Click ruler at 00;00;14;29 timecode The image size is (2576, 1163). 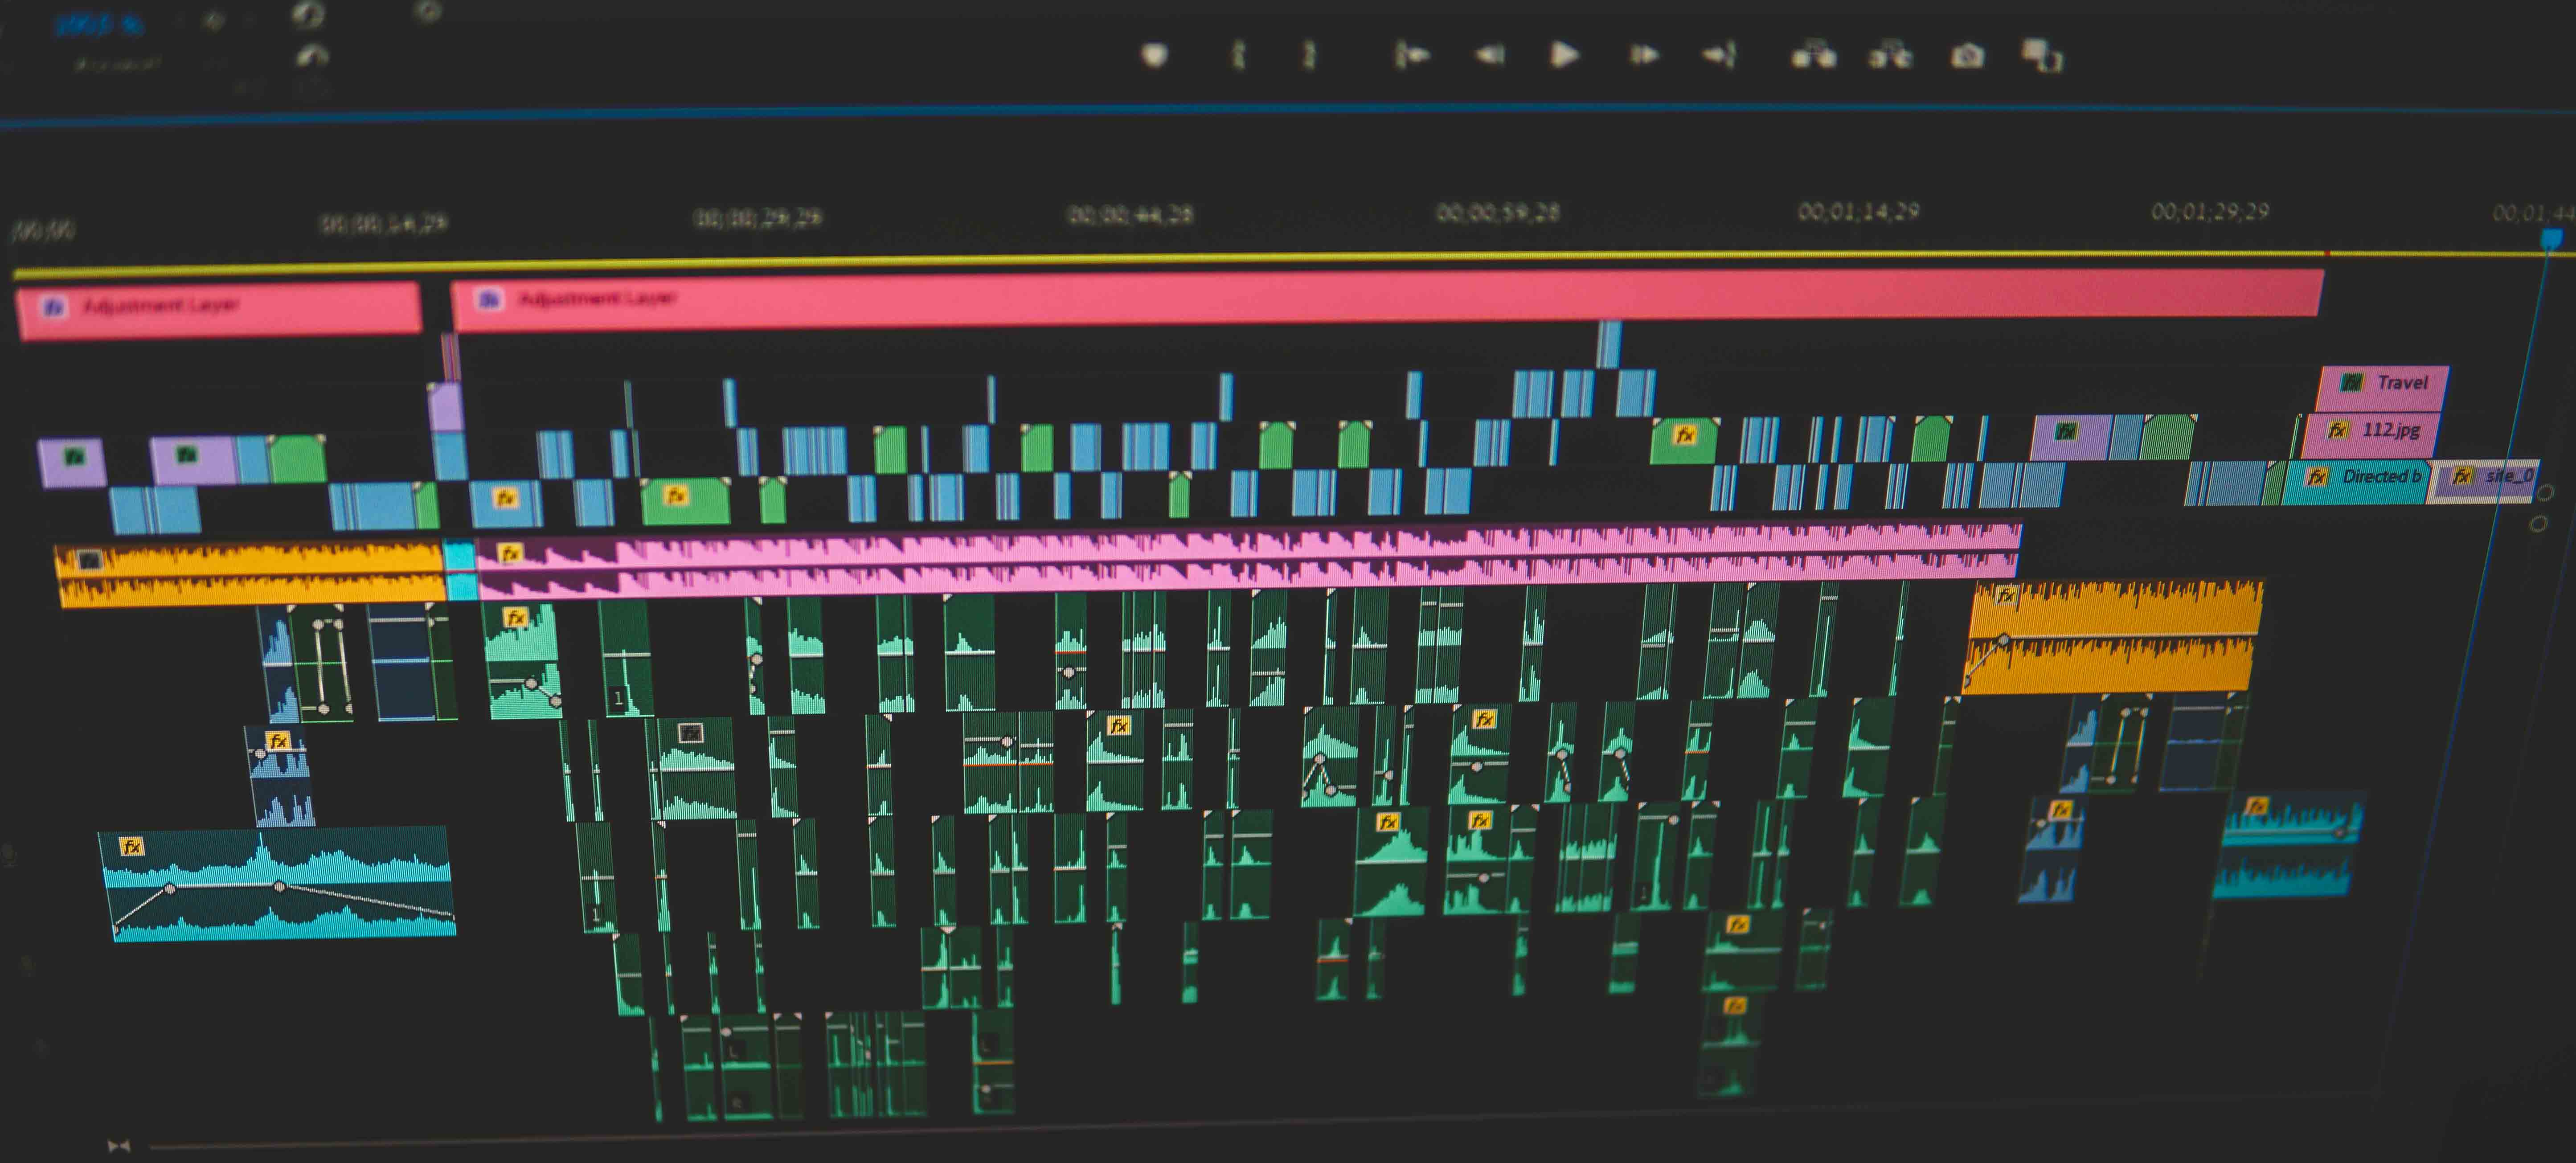point(384,223)
